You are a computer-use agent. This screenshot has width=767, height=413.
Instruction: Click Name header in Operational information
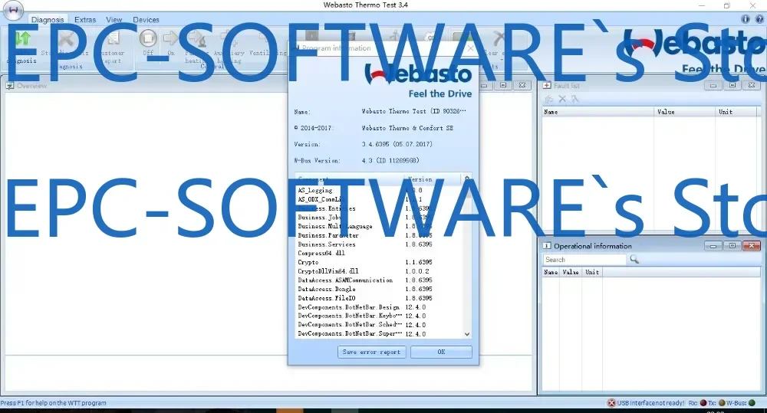(x=551, y=272)
